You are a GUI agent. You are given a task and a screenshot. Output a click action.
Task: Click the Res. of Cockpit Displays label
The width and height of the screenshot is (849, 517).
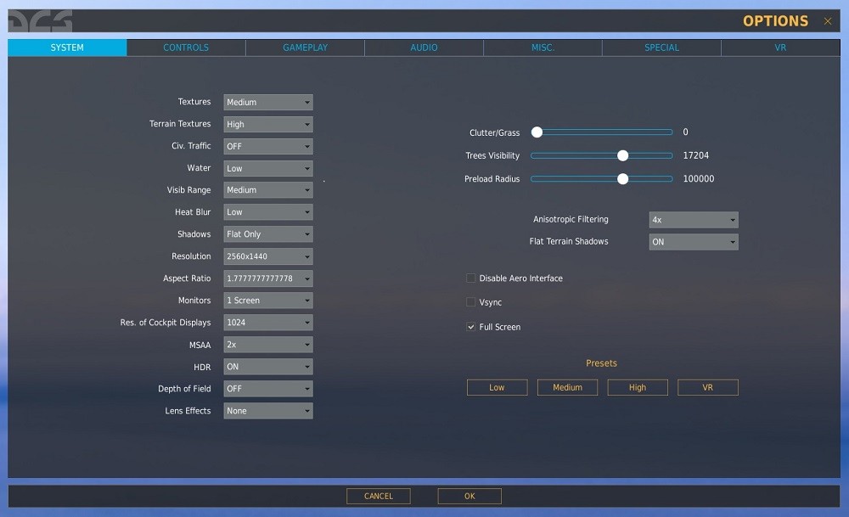coord(166,323)
